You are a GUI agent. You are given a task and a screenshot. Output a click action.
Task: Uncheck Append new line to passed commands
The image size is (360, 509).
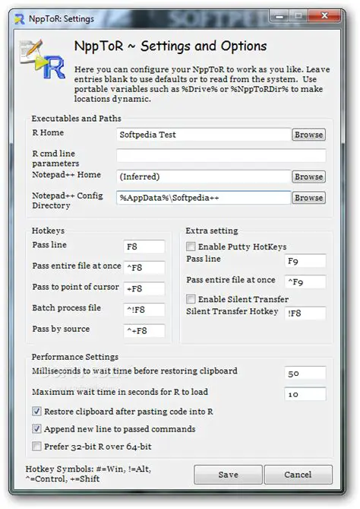[36, 429]
